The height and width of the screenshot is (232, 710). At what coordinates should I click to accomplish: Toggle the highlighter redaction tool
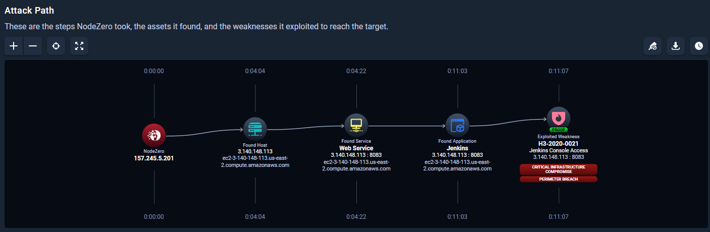pos(652,46)
